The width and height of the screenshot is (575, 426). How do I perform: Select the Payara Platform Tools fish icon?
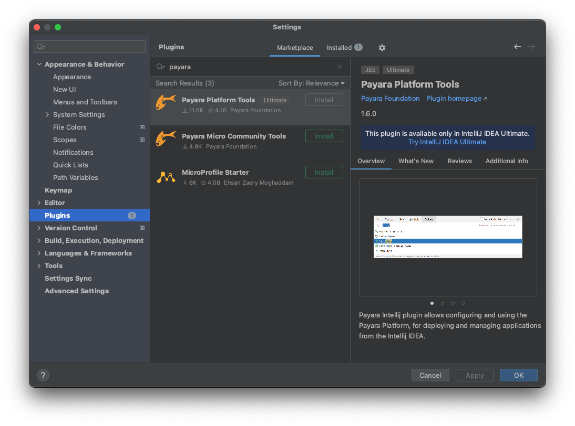pos(166,103)
